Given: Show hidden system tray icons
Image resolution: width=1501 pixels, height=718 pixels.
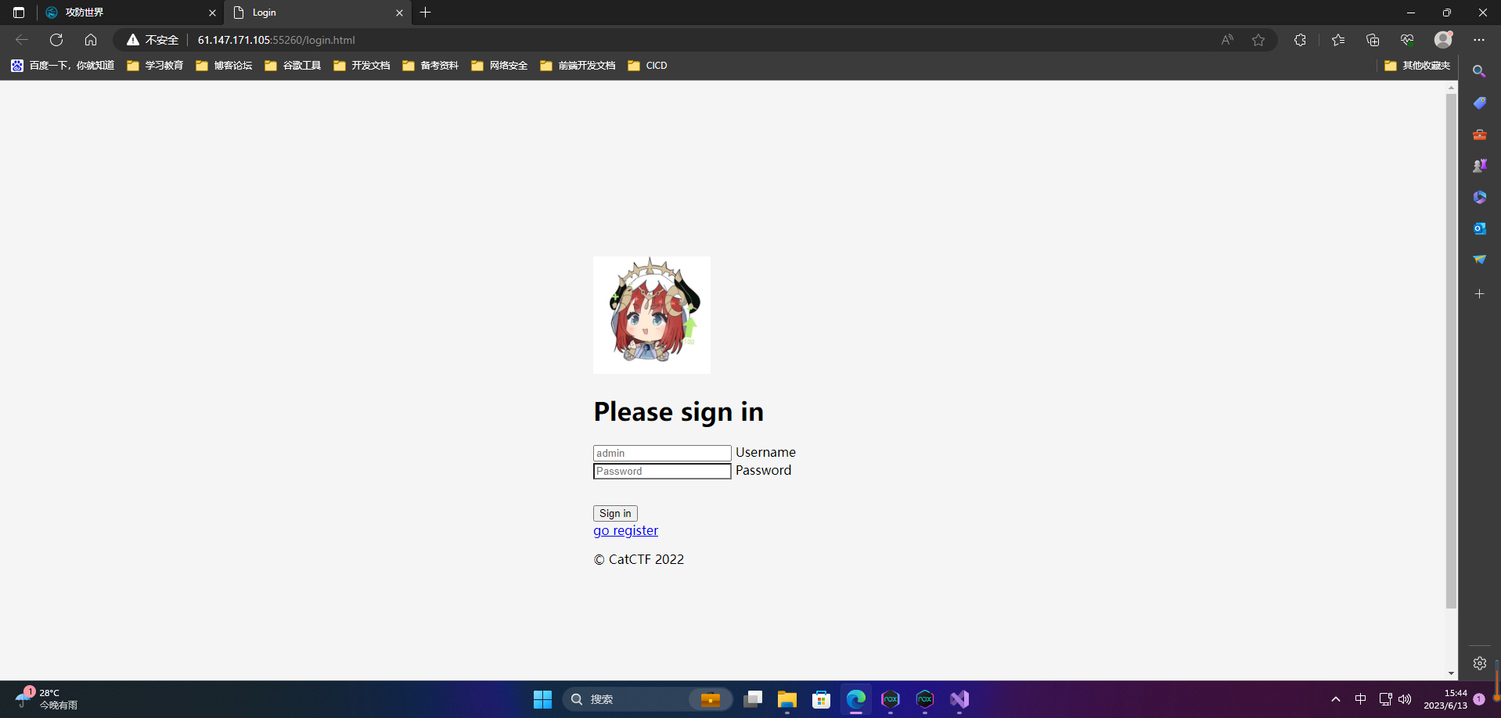Looking at the screenshot, I should 1336,699.
